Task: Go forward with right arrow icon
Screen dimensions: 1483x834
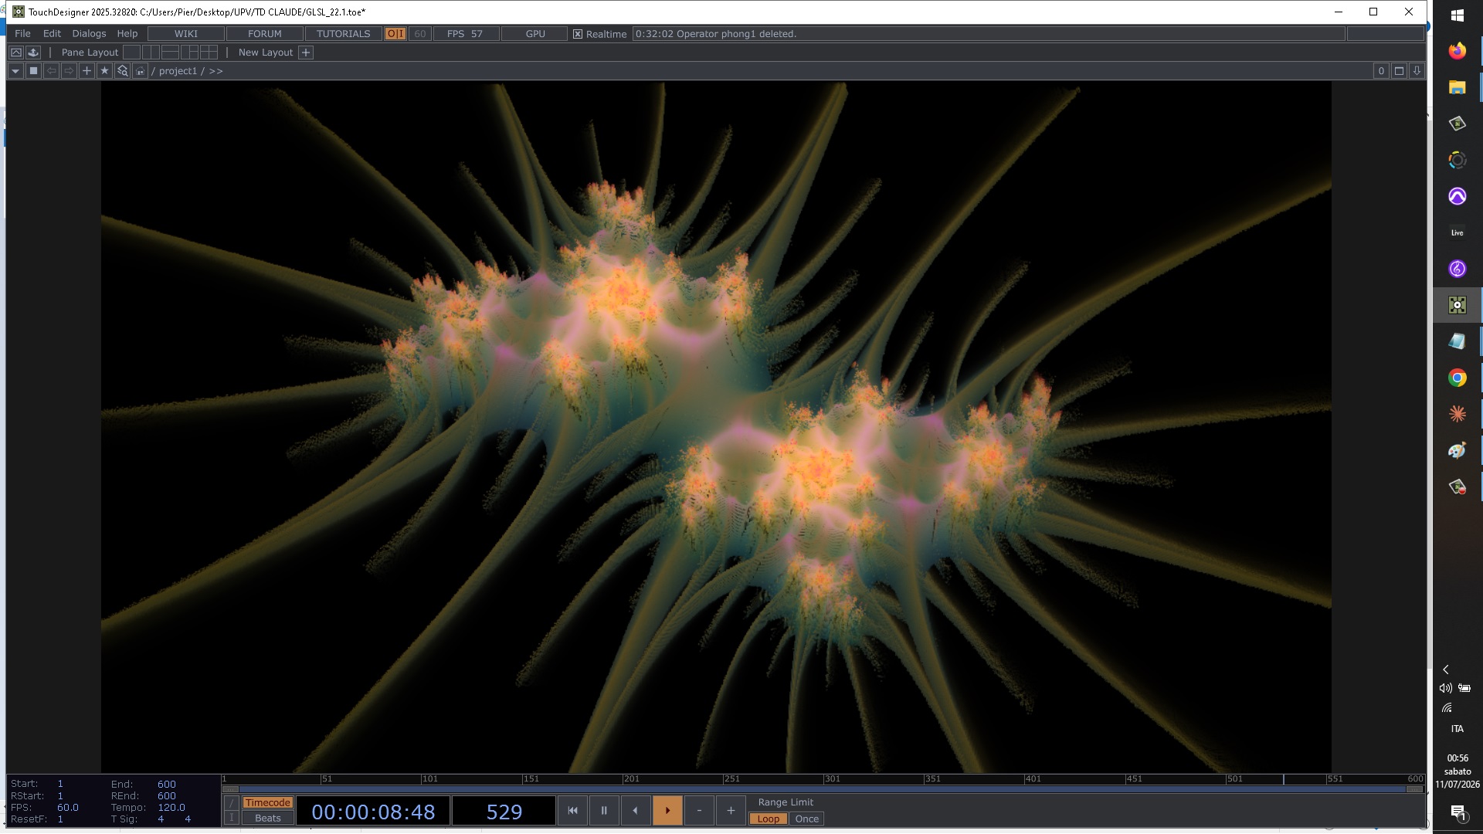Action: pos(69,70)
